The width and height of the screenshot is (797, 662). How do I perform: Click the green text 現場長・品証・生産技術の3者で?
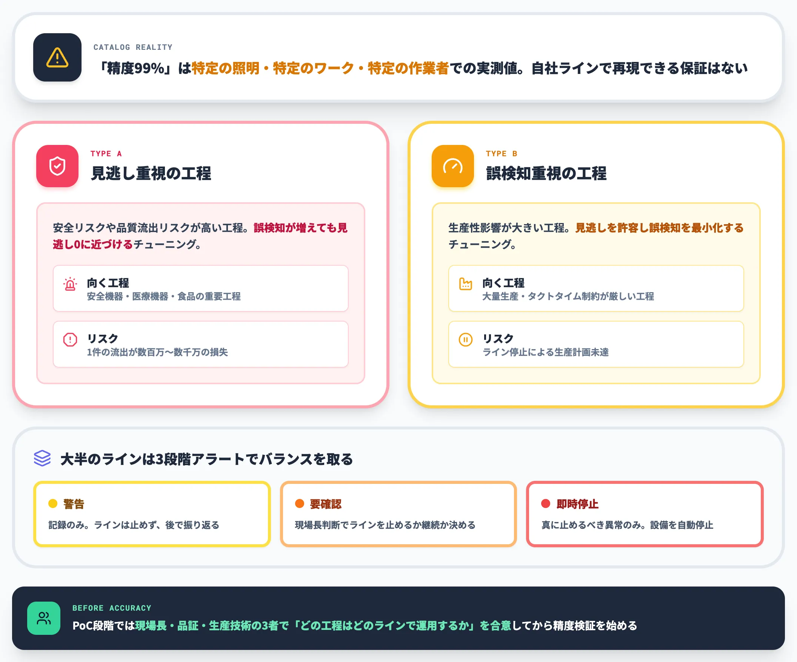tap(212, 625)
